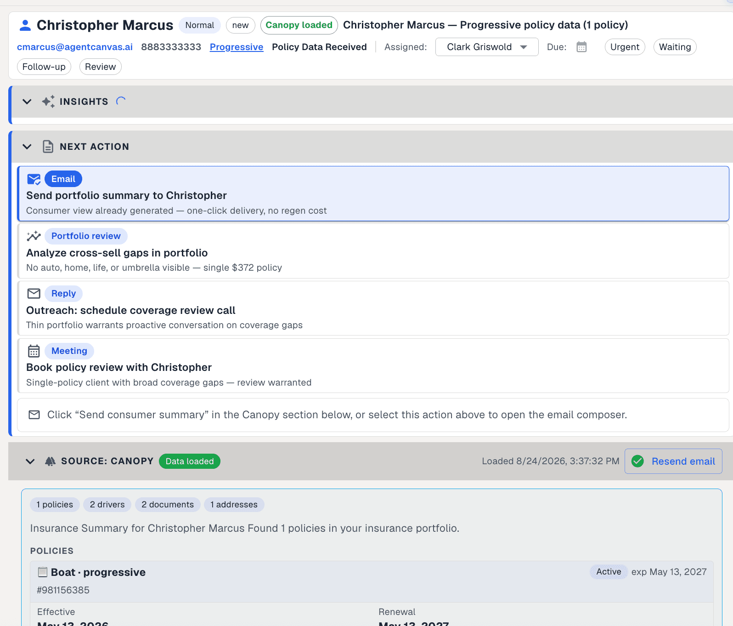Viewport: 733px width, 626px height.
Task: Click the Boat policy document icon
Action: [43, 572]
